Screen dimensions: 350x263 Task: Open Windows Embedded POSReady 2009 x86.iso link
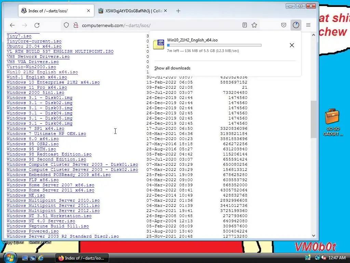coord(59,175)
